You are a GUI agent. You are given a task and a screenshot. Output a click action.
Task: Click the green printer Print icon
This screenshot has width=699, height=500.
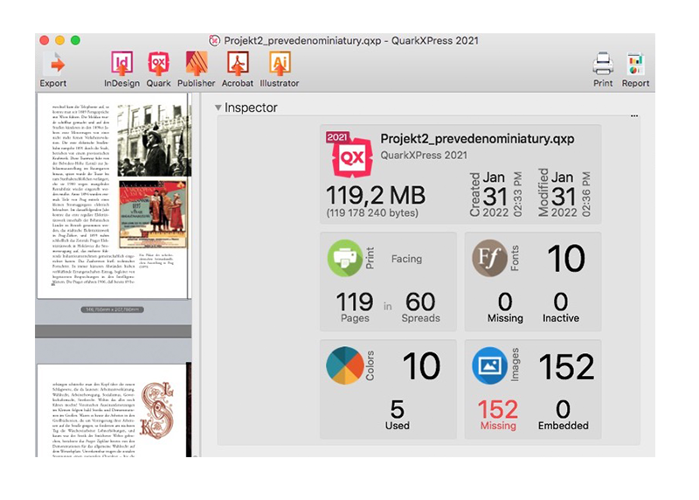345,259
